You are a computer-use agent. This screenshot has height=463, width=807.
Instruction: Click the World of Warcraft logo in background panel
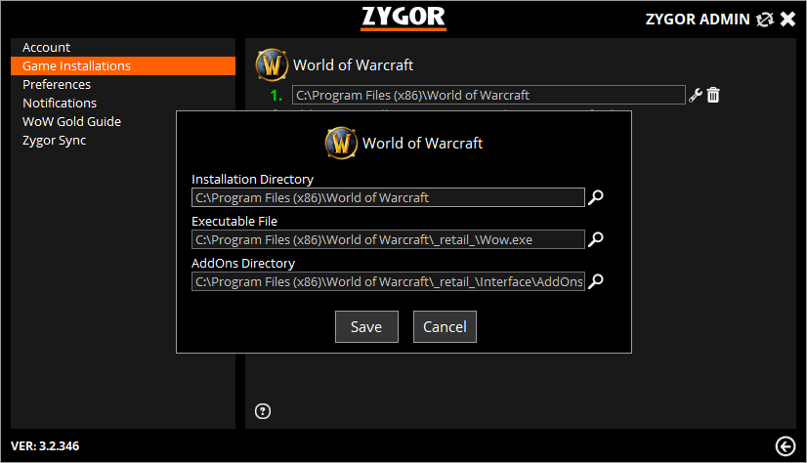(x=272, y=64)
